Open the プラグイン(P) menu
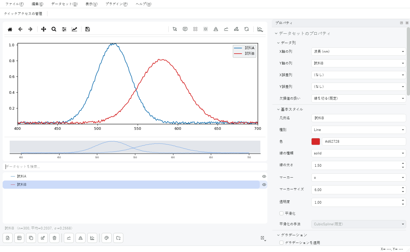The image size is (410, 252). 117,4
